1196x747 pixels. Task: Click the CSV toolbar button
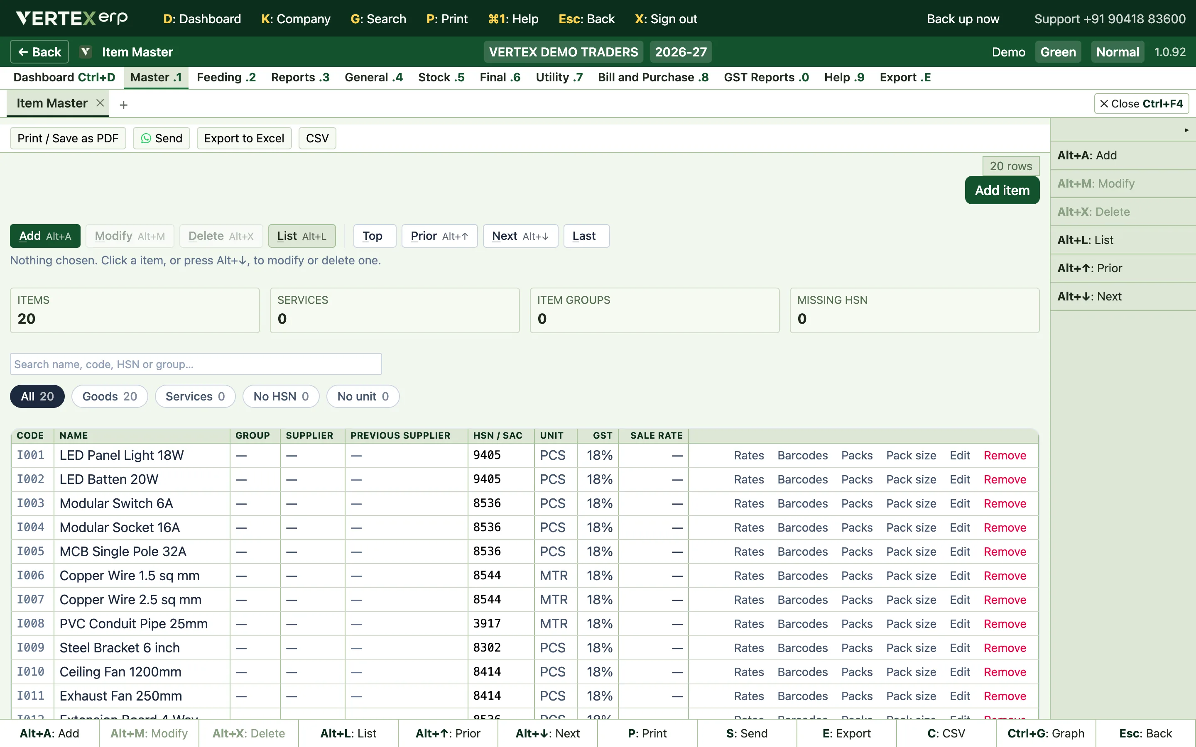coord(317,138)
